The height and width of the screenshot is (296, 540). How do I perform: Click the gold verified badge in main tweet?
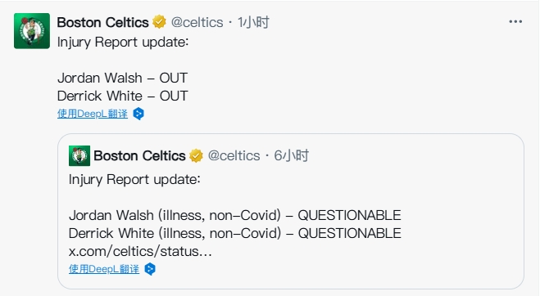pos(159,22)
